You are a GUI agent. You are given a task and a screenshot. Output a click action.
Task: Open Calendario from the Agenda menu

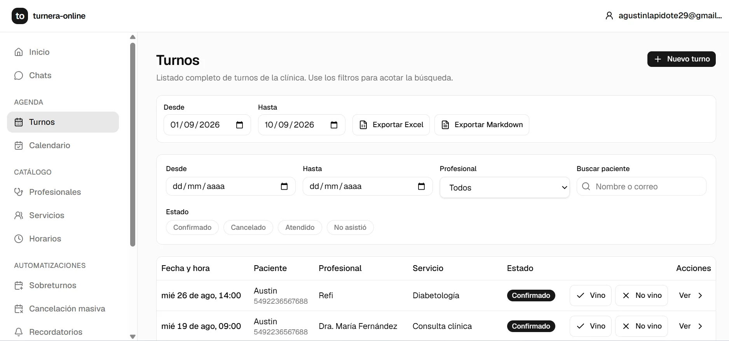click(x=63, y=145)
